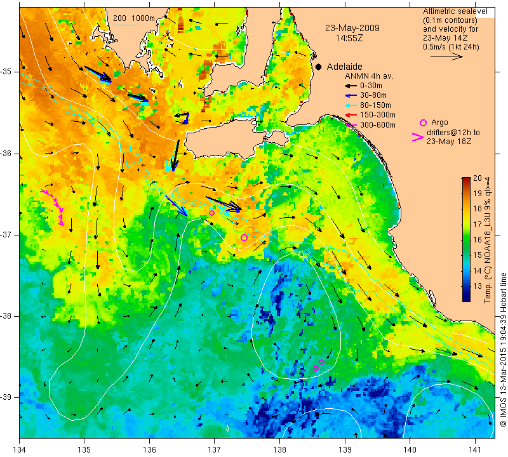Click the 0.5m/s velocity scale arrow
The width and height of the screenshot is (508, 457).
(x=446, y=56)
